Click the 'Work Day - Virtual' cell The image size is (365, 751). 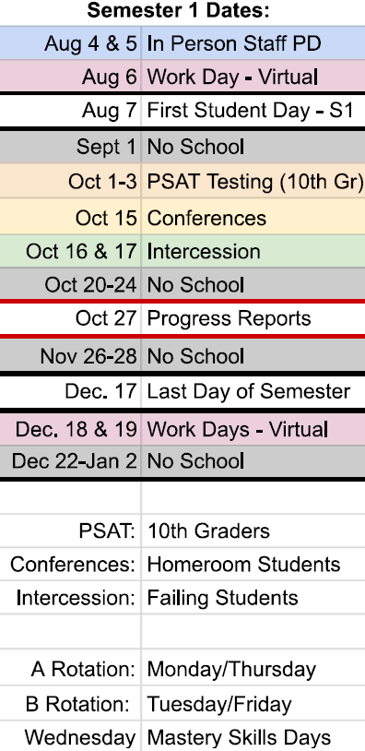coord(253,77)
